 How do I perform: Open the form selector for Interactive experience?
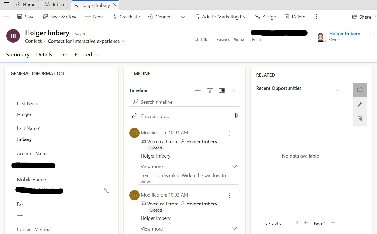[123, 41]
